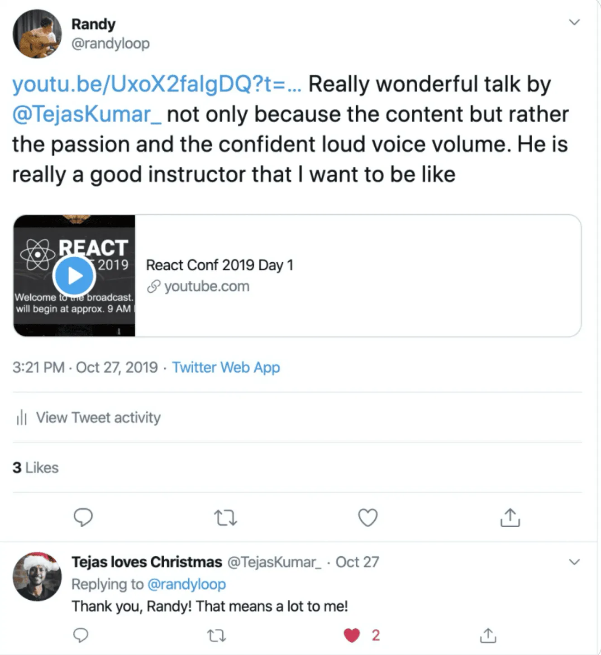
Task: Reply to Randy's main tweet
Action: pos(83,517)
